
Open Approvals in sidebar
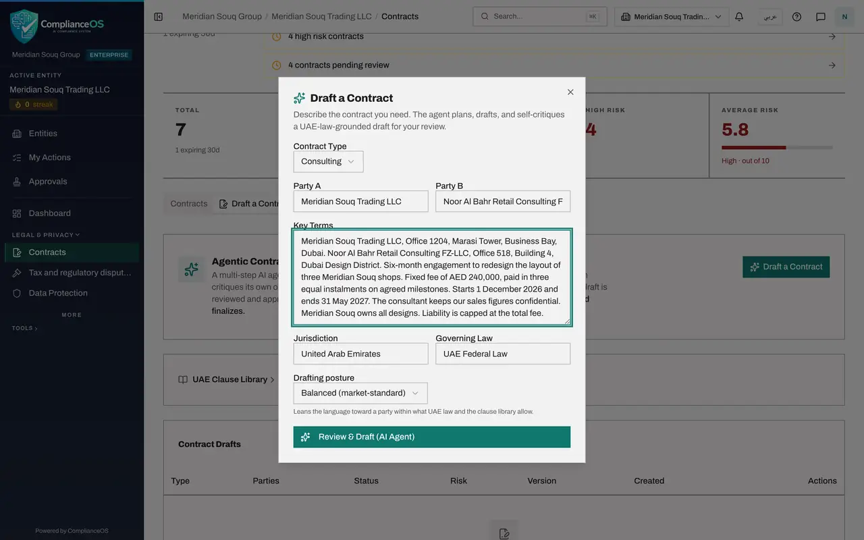click(x=72, y=182)
